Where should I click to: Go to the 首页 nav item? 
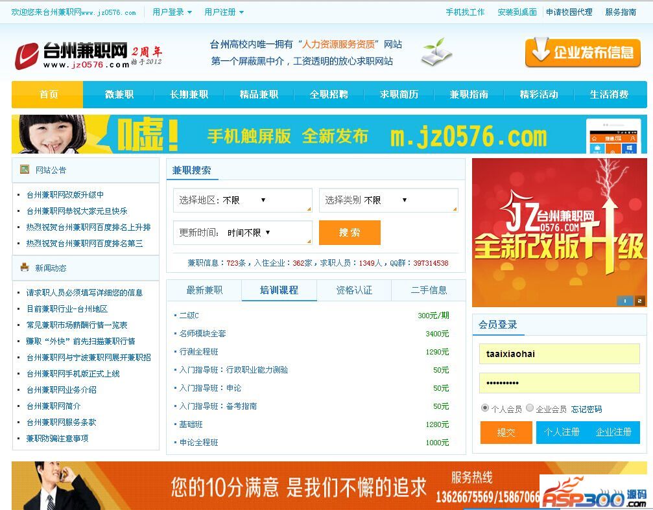coord(48,95)
